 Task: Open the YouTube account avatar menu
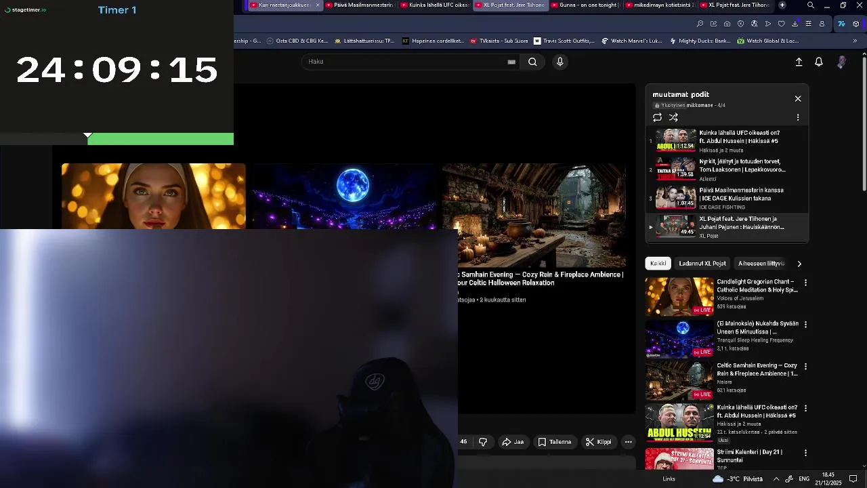(841, 62)
